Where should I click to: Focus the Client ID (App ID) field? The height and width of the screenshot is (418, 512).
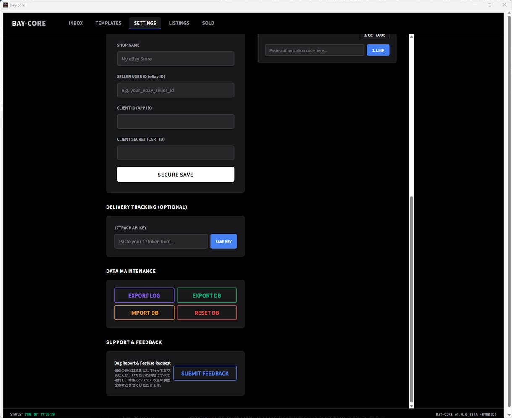[175, 122]
